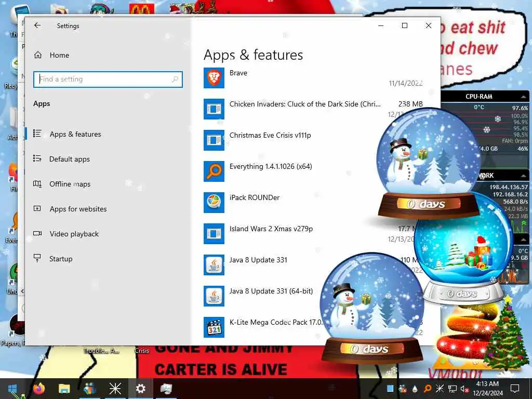Image resolution: width=532 pixels, height=399 pixels.
Task: Click the orange Everything search tray icon
Action: (427, 389)
